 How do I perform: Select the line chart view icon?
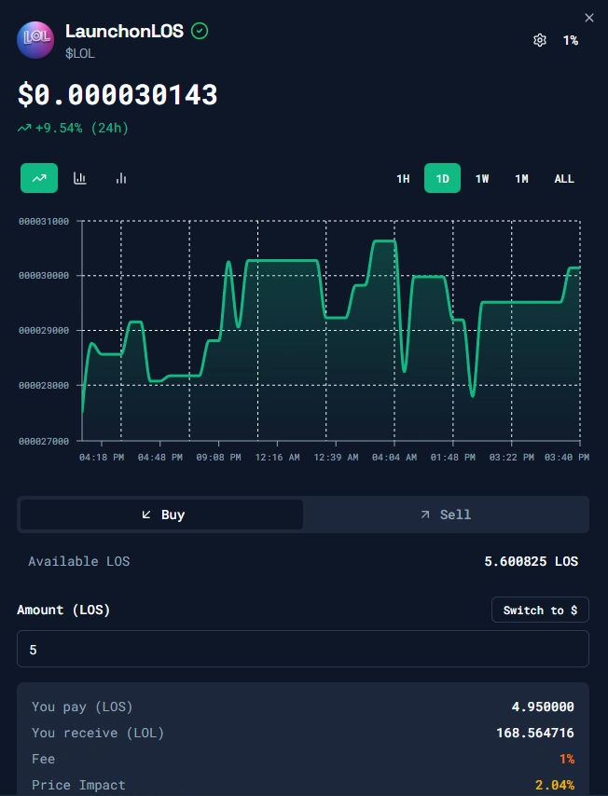39,178
